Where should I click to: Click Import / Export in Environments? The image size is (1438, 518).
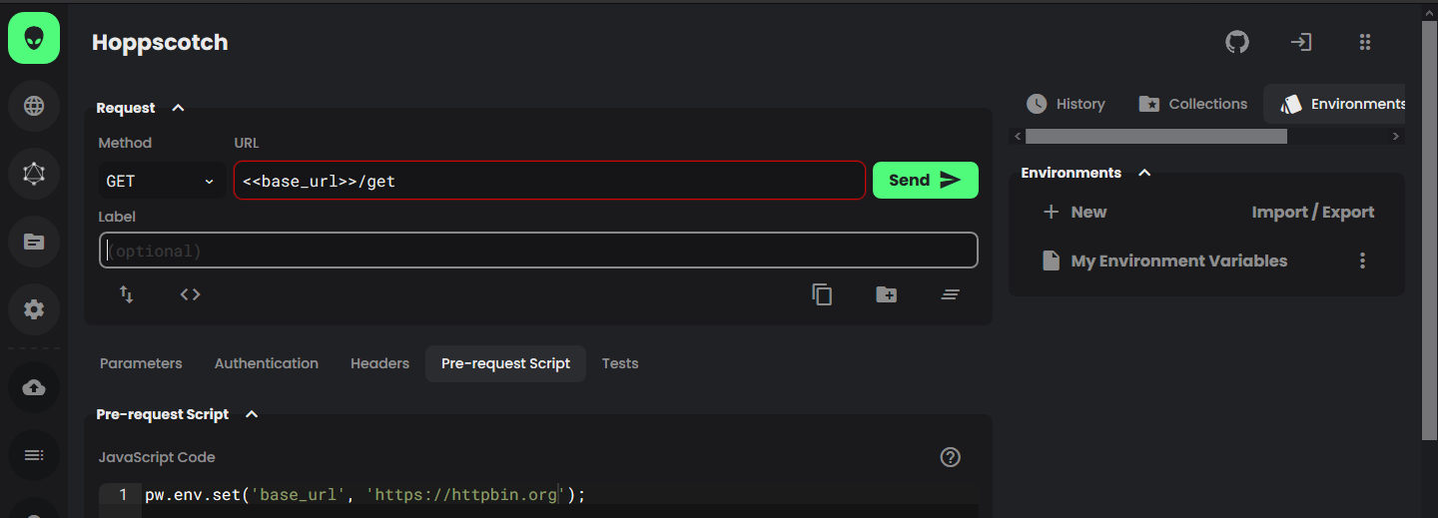pos(1313,212)
